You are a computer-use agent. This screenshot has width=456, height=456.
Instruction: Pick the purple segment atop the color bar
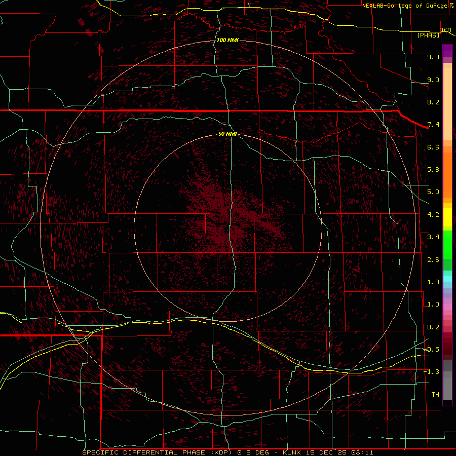point(447,50)
